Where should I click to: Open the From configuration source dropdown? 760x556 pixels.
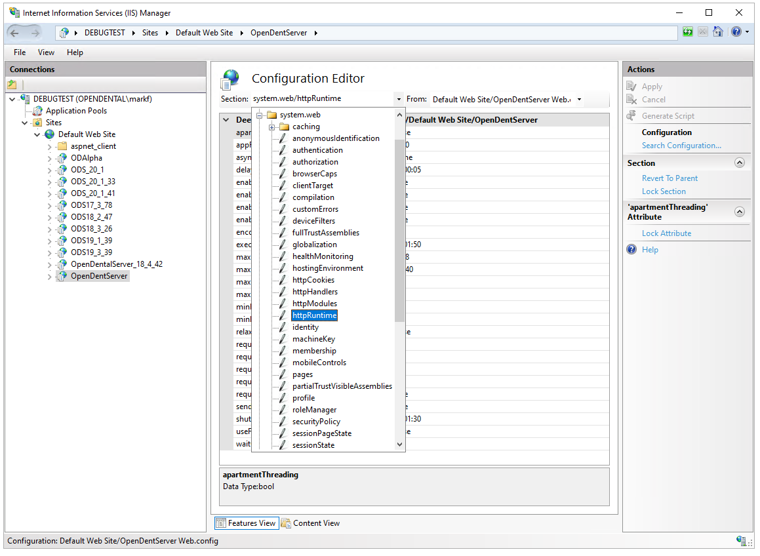click(x=579, y=100)
